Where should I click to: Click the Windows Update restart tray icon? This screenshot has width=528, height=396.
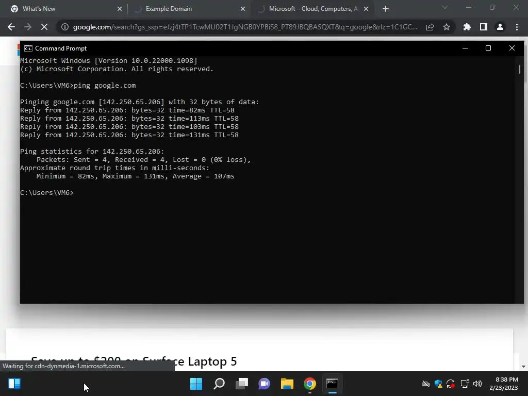[451, 384]
